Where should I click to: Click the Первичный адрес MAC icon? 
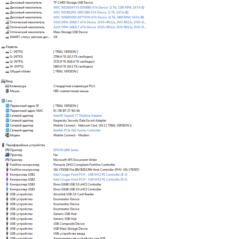7,110
